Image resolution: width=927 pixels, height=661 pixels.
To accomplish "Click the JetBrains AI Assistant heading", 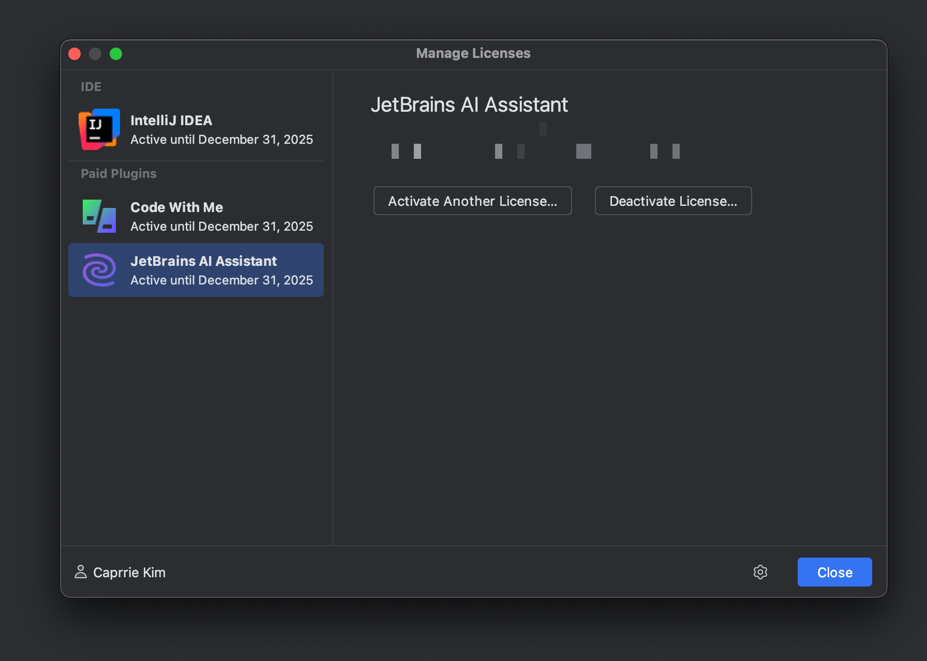I will tap(469, 105).
